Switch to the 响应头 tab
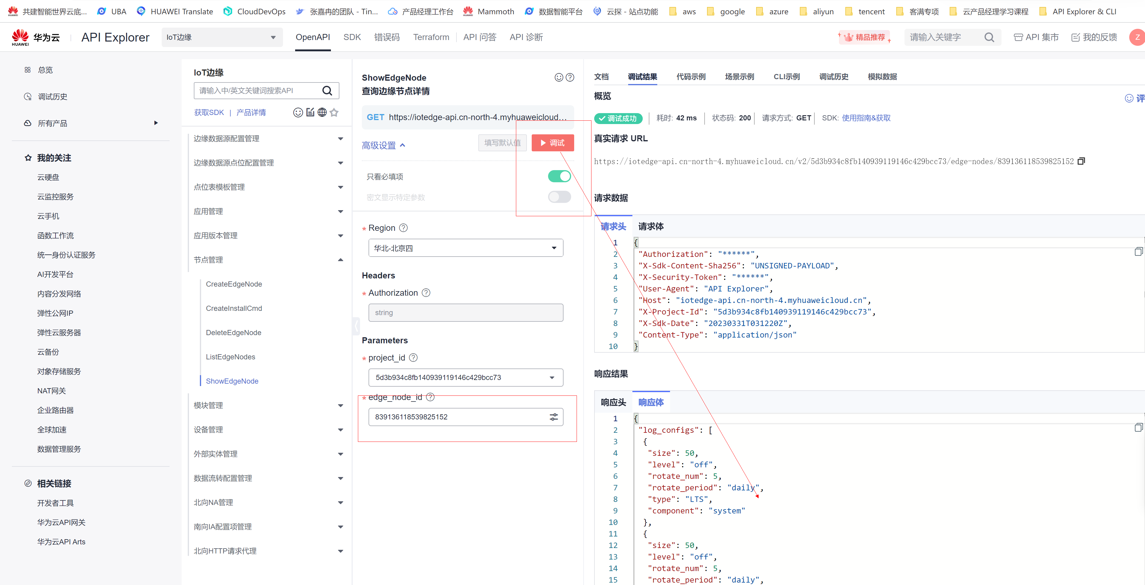Image resolution: width=1145 pixels, height=585 pixels. click(x=613, y=402)
